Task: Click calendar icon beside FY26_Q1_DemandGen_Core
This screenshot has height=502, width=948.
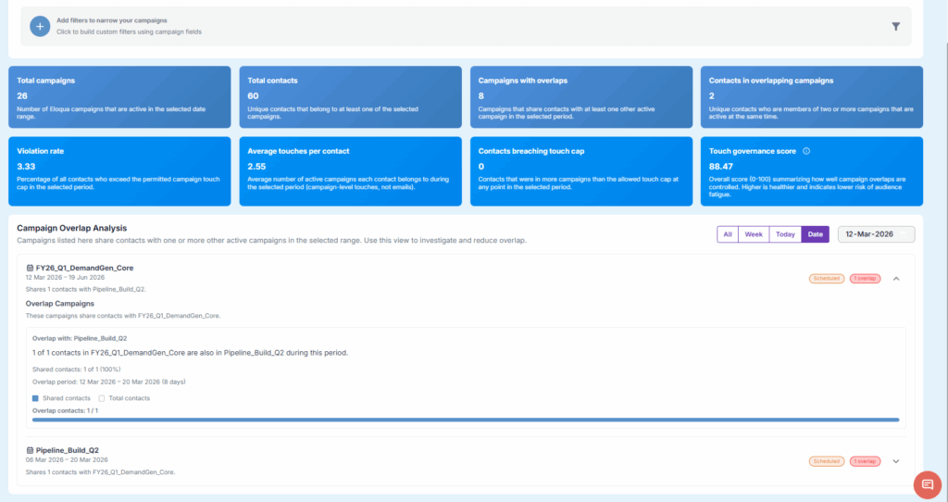Action: 30,268
